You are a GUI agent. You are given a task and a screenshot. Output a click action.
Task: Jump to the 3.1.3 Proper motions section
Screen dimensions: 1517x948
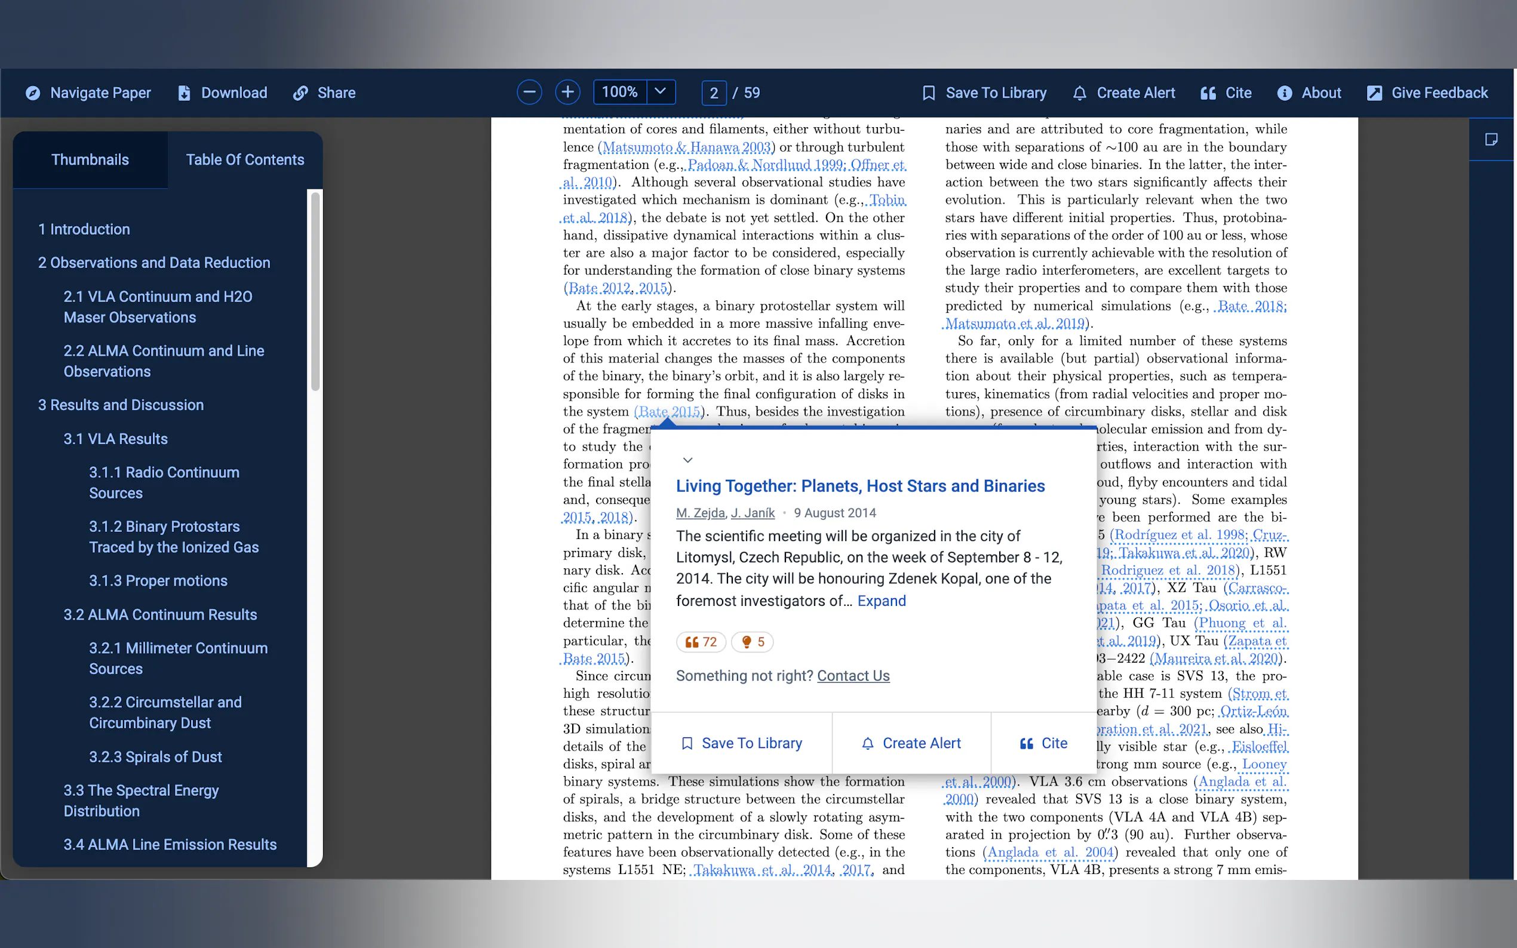click(x=158, y=581)
